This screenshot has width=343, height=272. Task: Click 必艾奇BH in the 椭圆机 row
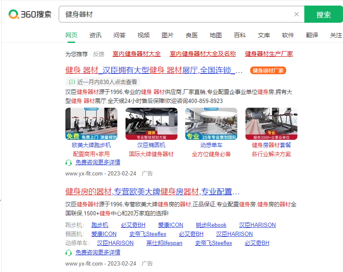point(191,234)
